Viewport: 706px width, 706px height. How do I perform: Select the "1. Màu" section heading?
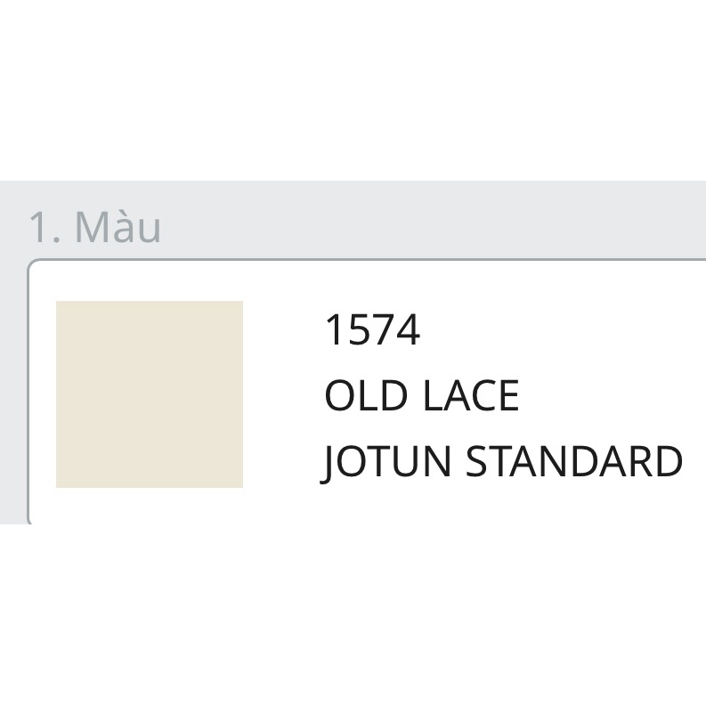point(94,227)
